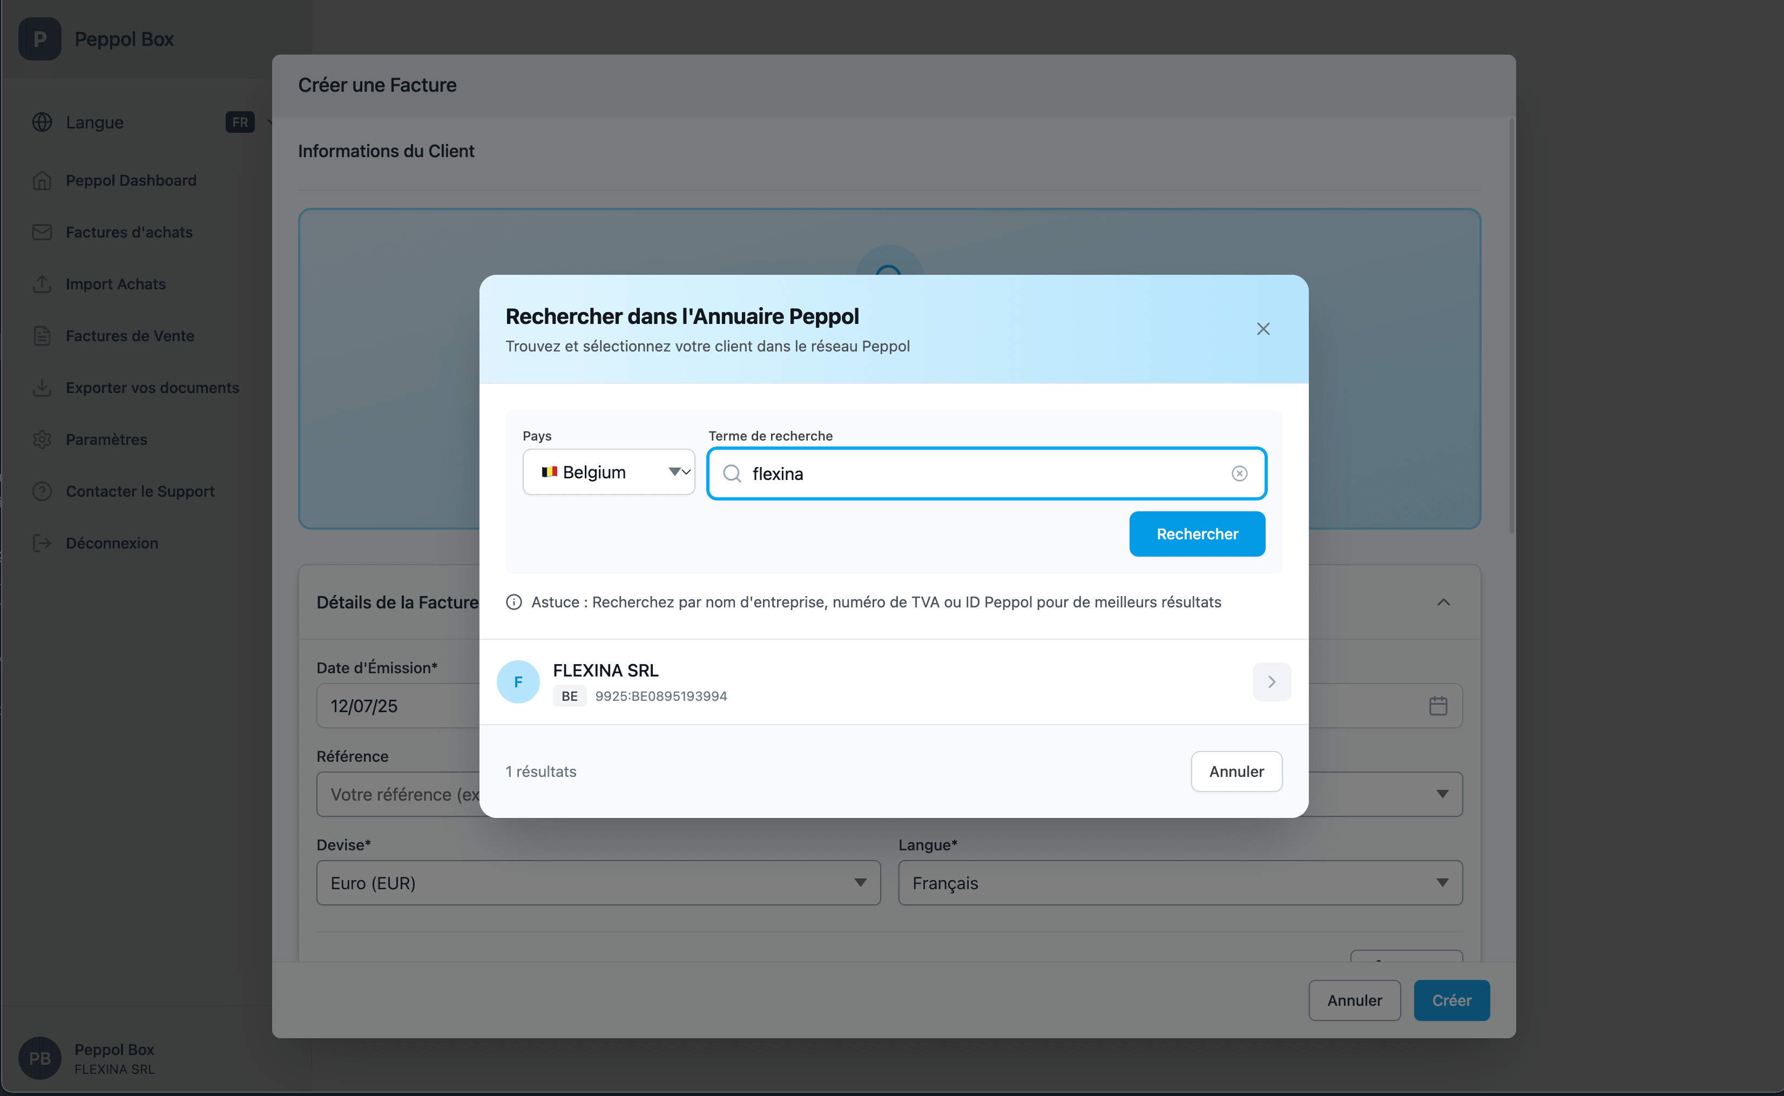Viewport: 1784px width, 1096px height.
Task: Open Paramètres menu item
Action: point(106,439)
